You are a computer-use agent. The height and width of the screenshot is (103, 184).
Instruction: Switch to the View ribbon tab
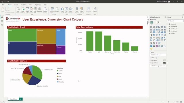tap(31, 5)
